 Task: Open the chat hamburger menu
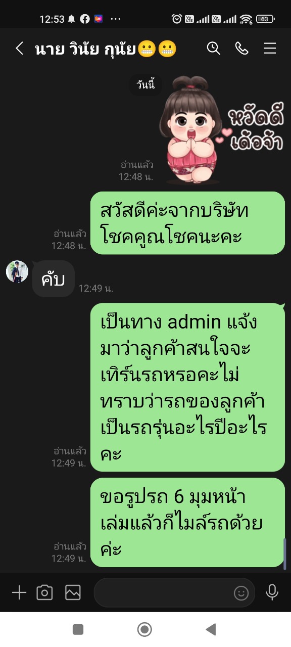[270, 49]
